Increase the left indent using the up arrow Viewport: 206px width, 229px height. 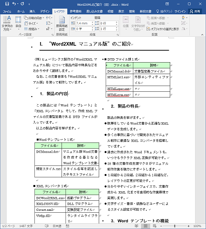(x=93, y=22)
